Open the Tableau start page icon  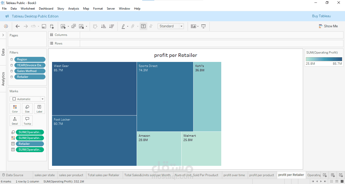[x=6, y=26]
